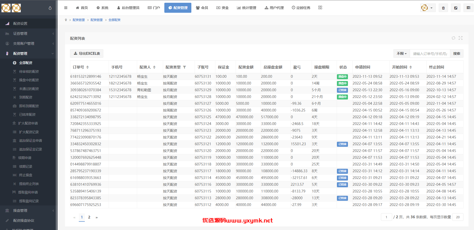The image size is (474, 230).
Task: Open the 资金 top menu
Action: tap(223, 8)
